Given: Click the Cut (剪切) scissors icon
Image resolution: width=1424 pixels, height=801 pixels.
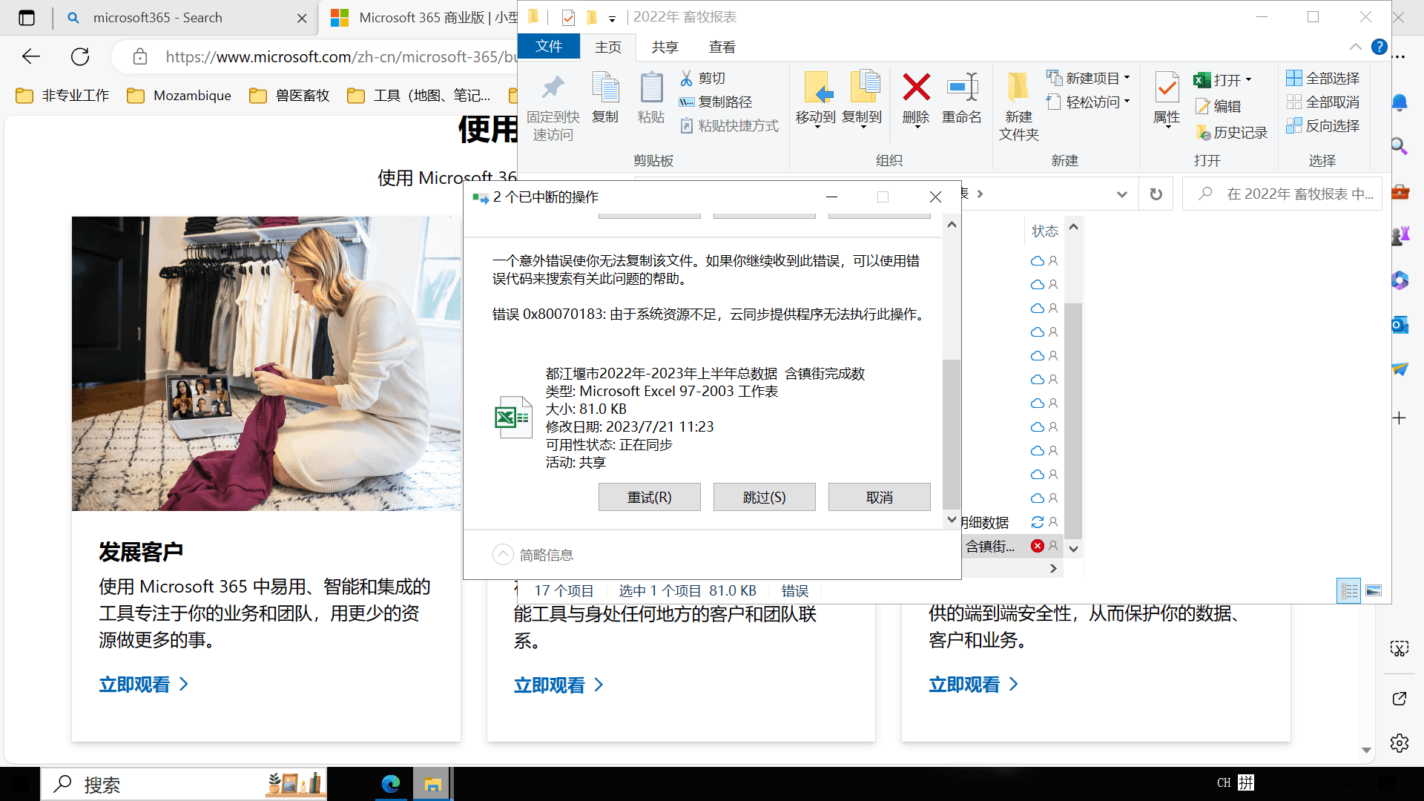Looking at the screenshot, I should [x=687, y=78].
